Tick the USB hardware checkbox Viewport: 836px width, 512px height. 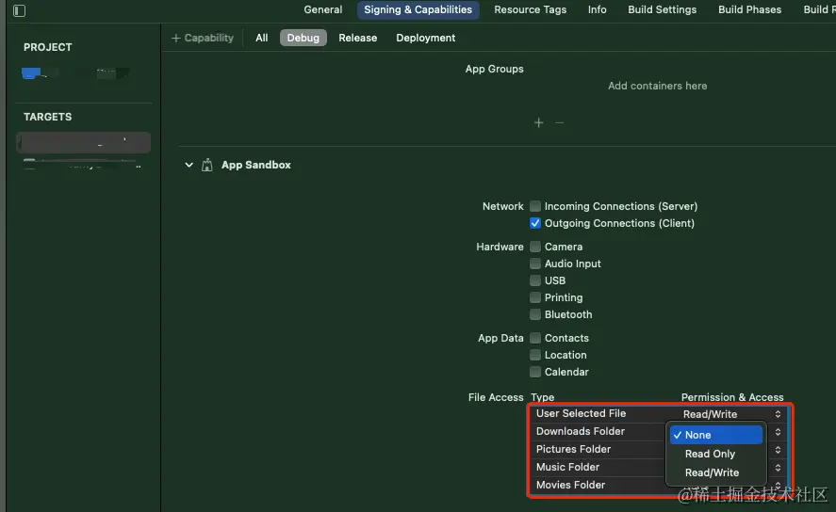click(x=535, y=280)
